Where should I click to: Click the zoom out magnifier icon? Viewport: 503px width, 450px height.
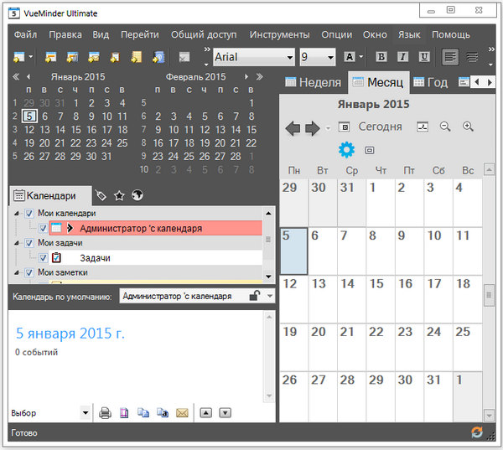445,127
